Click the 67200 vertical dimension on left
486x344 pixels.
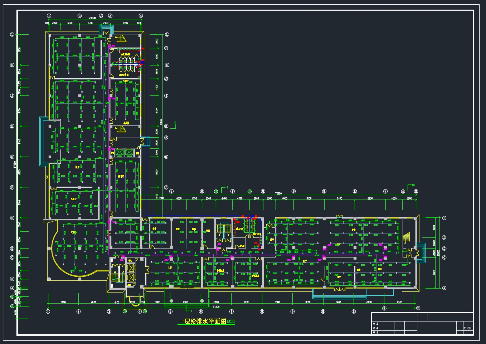tap(15, 164)
